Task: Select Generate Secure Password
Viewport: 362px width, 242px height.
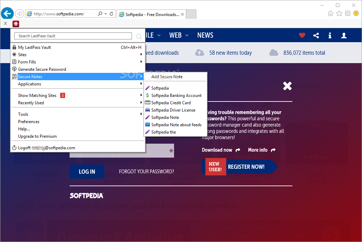Action: [78, 69]
